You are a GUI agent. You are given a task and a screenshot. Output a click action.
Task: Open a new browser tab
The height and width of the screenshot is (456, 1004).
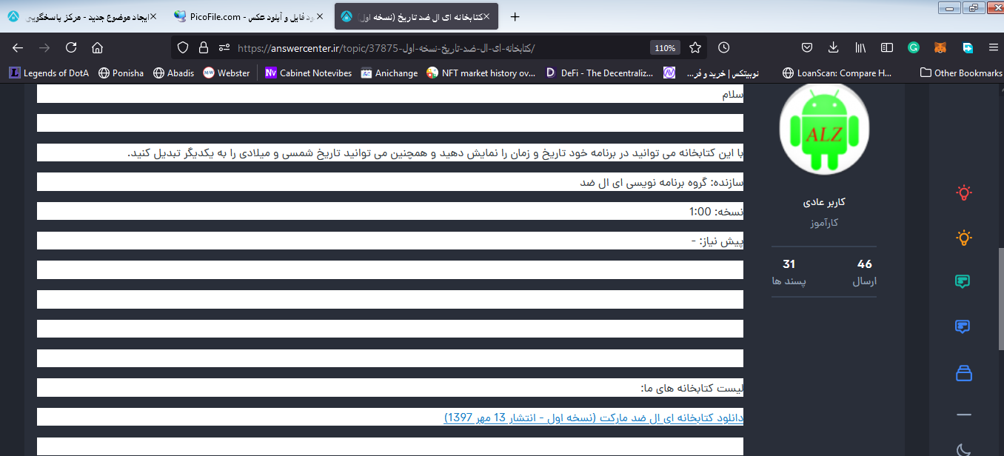(515, 16)
